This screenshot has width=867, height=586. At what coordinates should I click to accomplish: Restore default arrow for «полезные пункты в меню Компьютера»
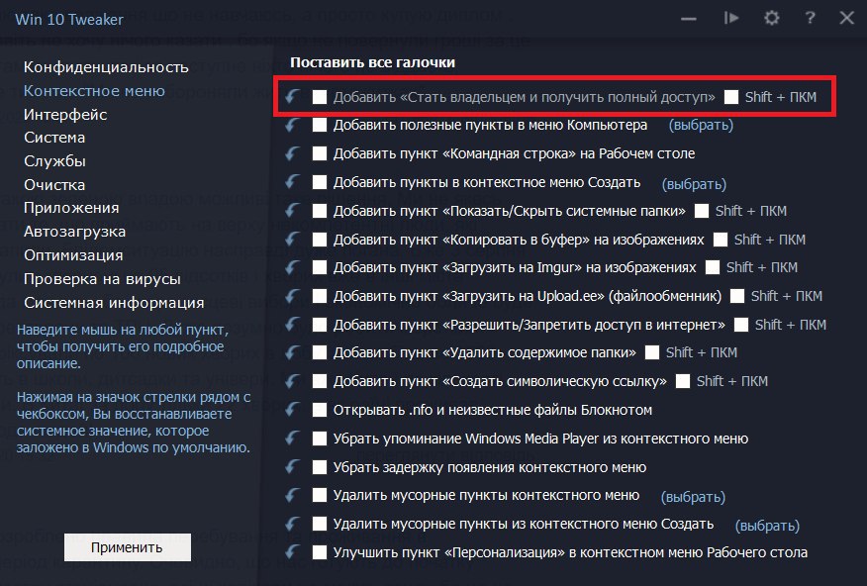pos(293,125)
